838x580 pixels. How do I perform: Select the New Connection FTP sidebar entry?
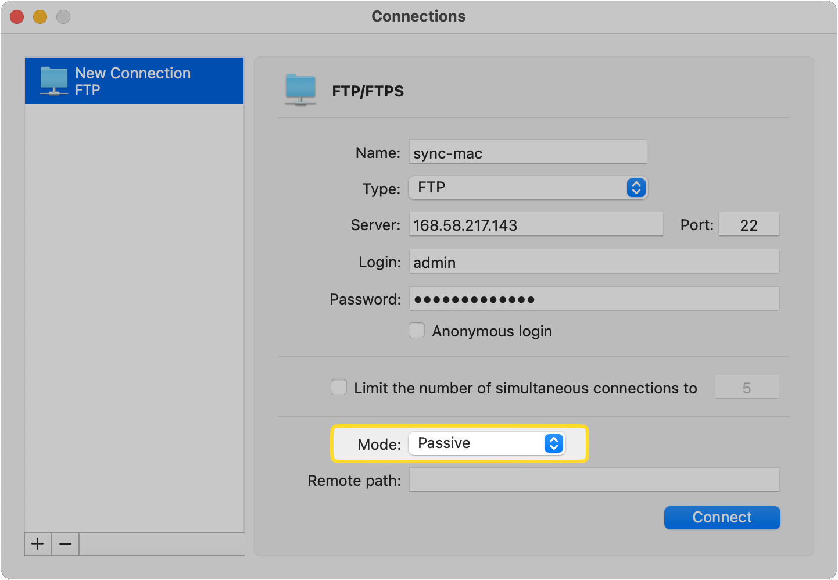[x=134, y=81]
